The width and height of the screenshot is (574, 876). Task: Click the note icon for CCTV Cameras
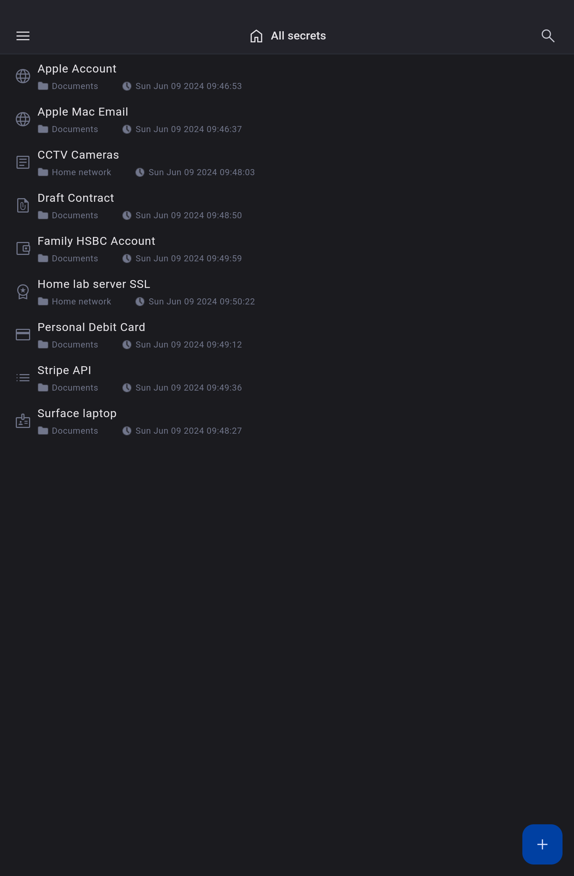click(23, 162)
